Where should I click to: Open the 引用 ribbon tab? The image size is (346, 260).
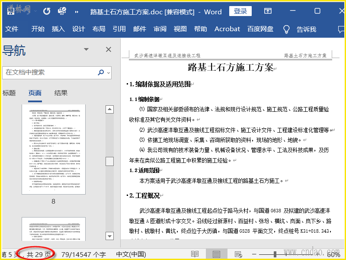tap(119, 29)
